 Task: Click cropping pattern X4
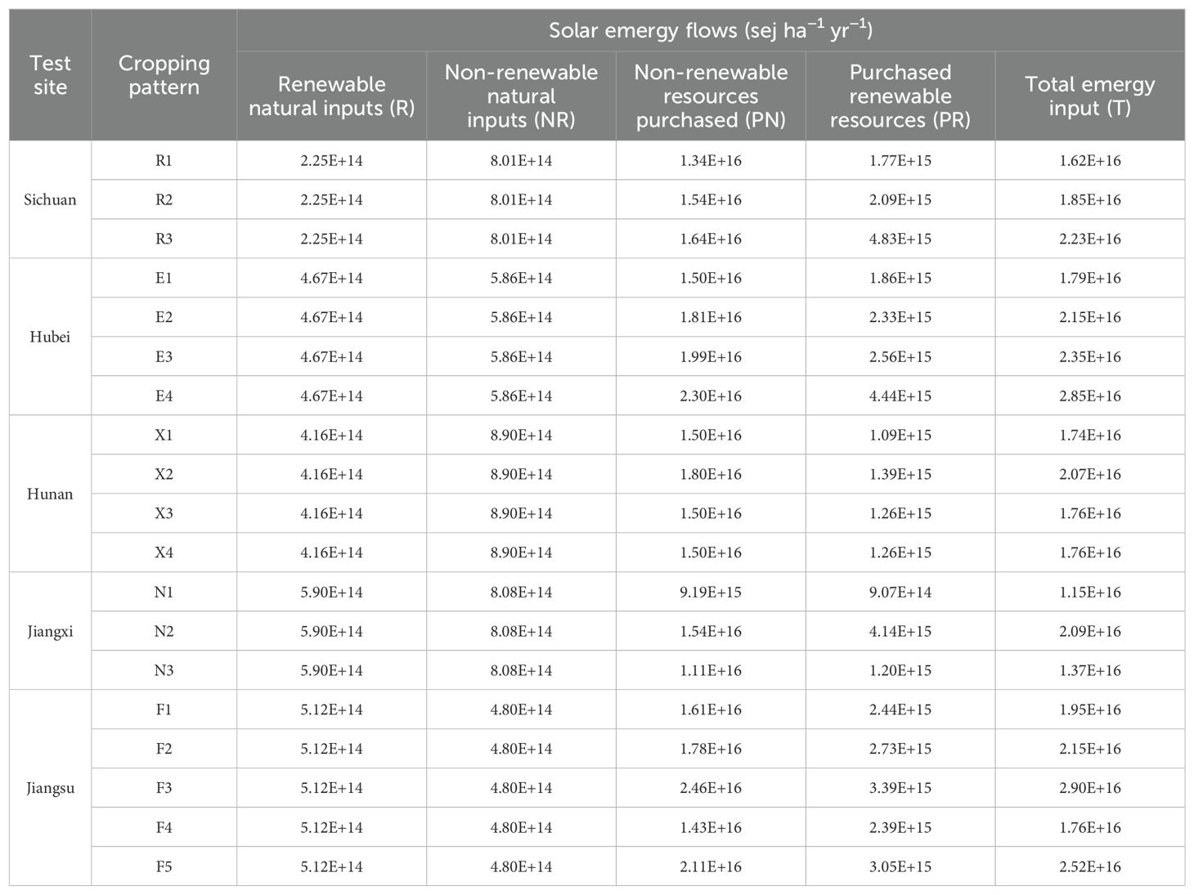[x=164, y=553]
